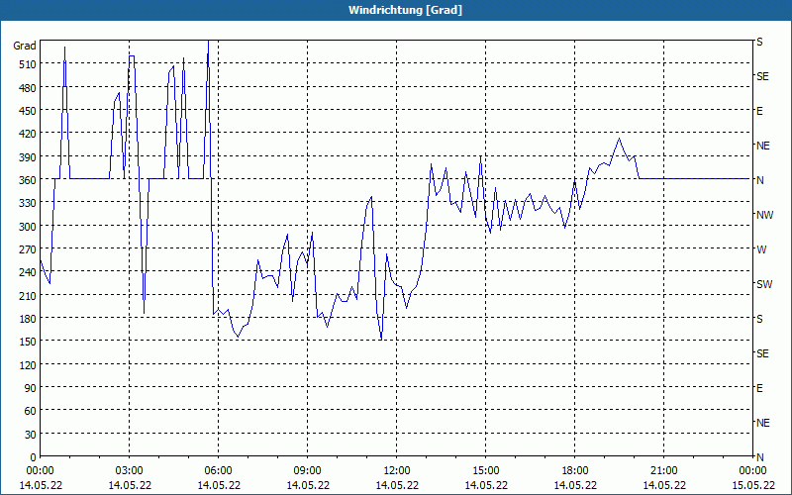Viewport: 792px width, 495px height.
Task: Click the 480 degree axis value
Action: point(28,88)
